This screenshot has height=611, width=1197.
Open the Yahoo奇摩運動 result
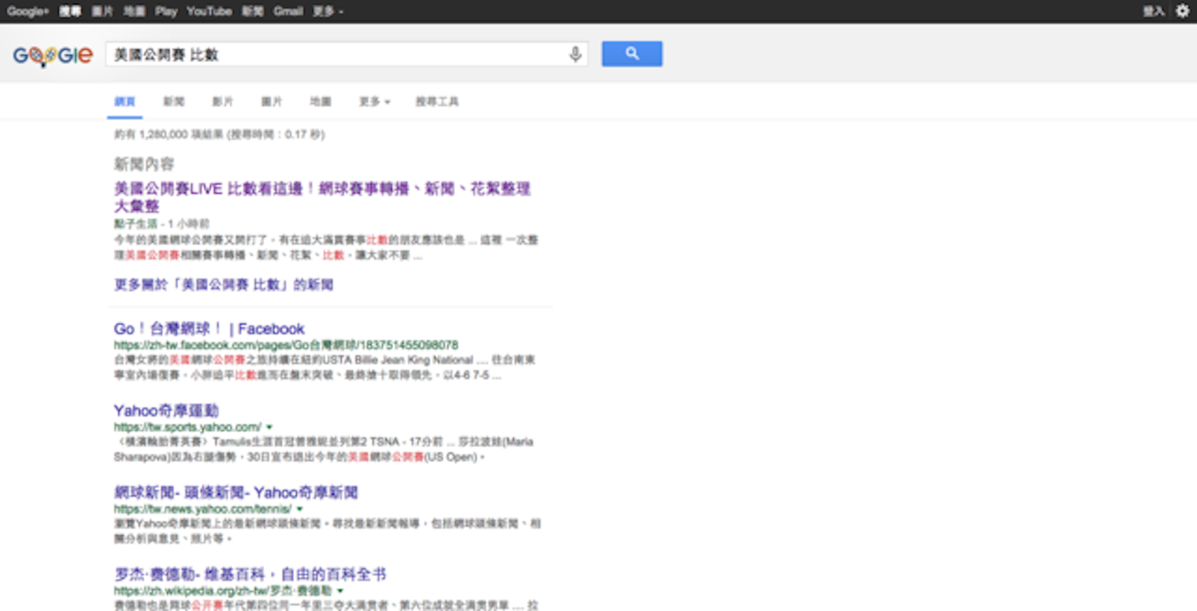click(x=166, y=411)
